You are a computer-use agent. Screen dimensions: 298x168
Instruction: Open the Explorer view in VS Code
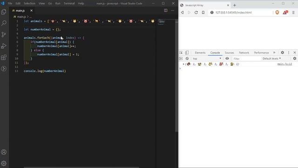[x=4, y=12]
